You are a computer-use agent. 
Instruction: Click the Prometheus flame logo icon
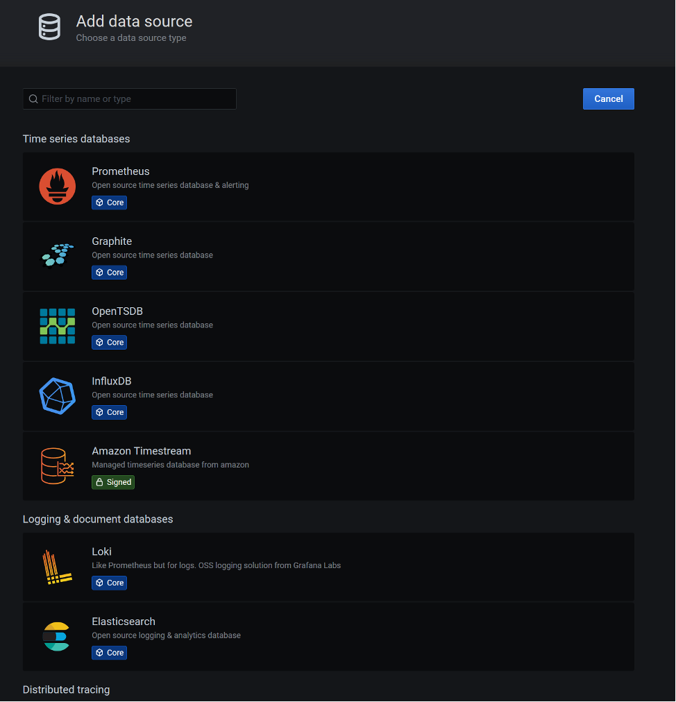58,186
